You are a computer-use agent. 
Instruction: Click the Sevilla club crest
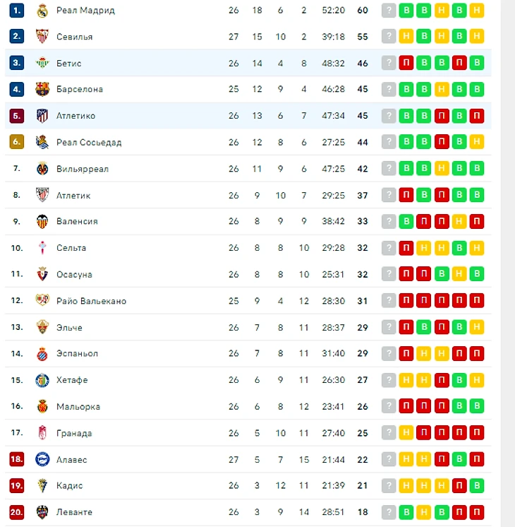tap(42, 36)
